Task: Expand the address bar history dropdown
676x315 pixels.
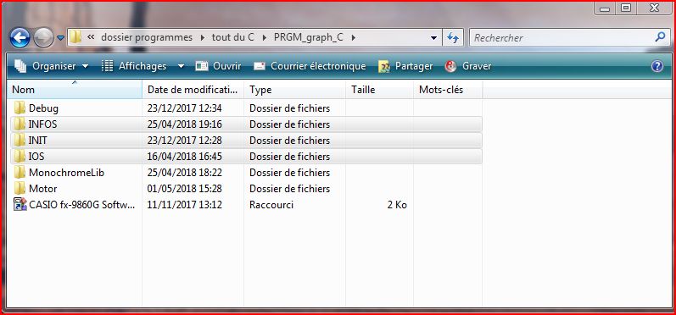Action: point(433,38)
